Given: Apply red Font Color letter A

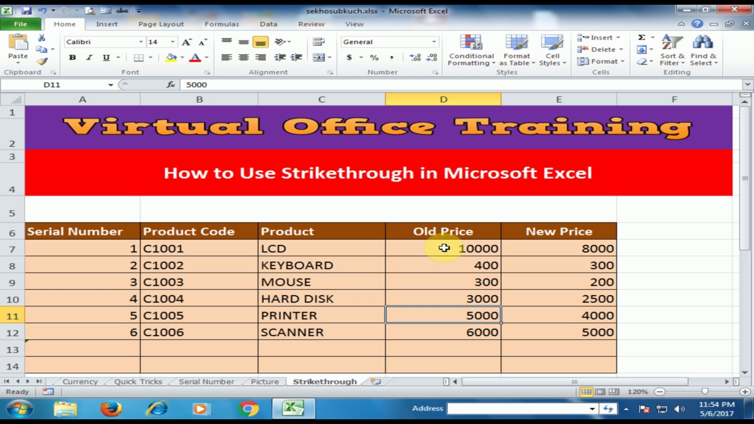Looking at the screenshot, I should click(x=195, y=58).
